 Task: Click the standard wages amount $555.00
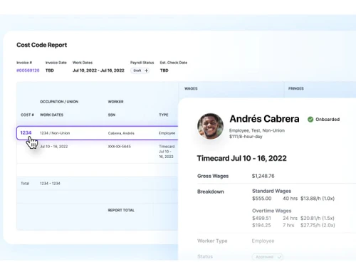(262, 199)
